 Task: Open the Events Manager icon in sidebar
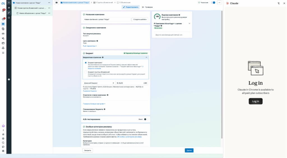coord(3,48)
